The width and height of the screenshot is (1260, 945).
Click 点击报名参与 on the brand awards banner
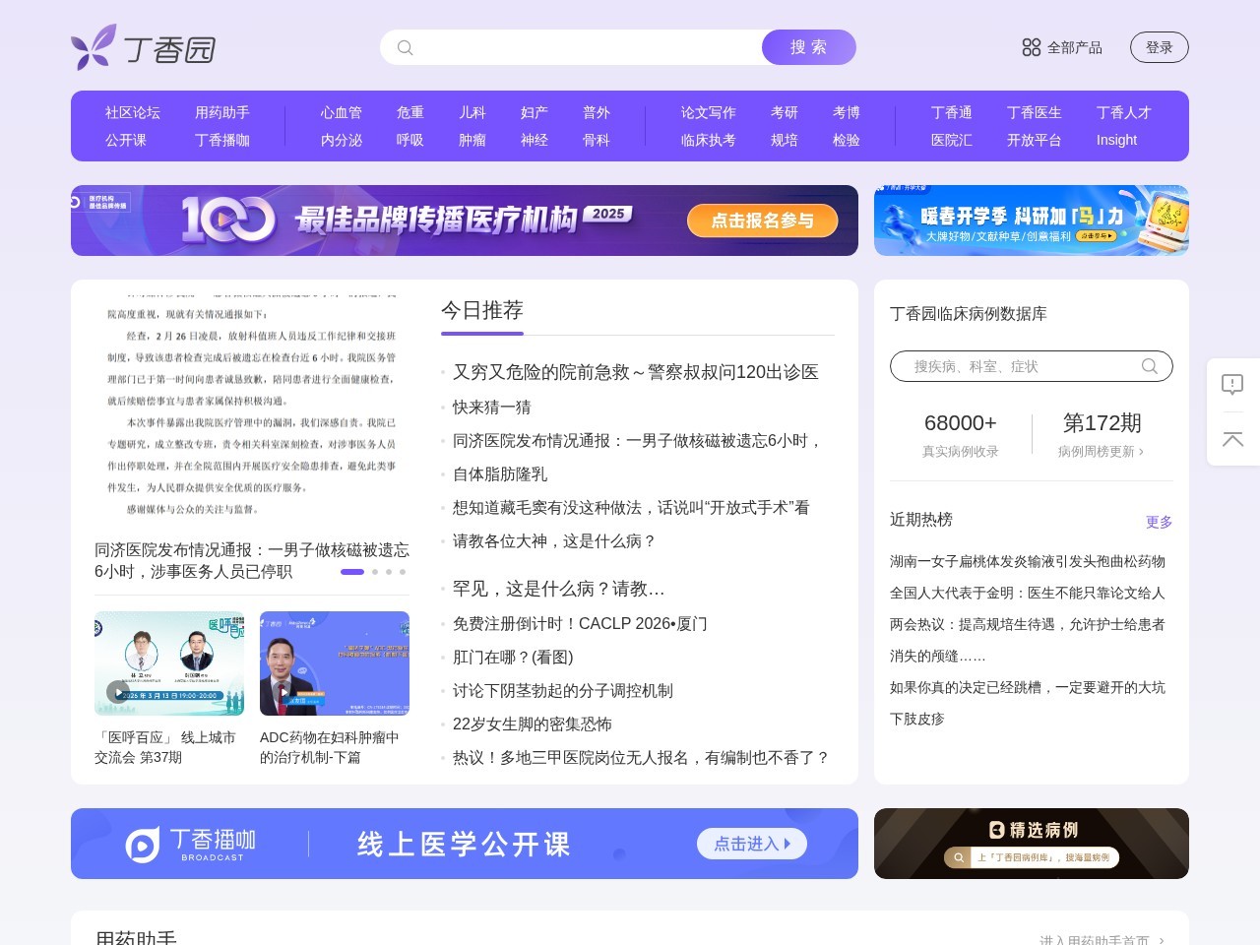(762, 220)
